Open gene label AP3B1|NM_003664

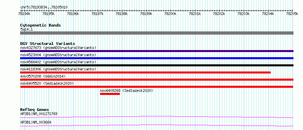pos(36,122)
